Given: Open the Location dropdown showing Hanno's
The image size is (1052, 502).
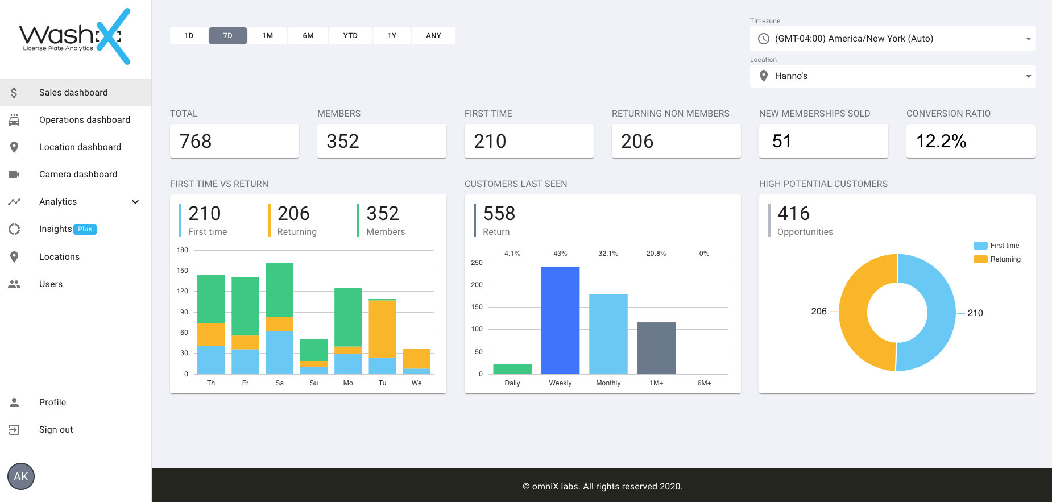Looking at the screenshot, I should [892, 76].
